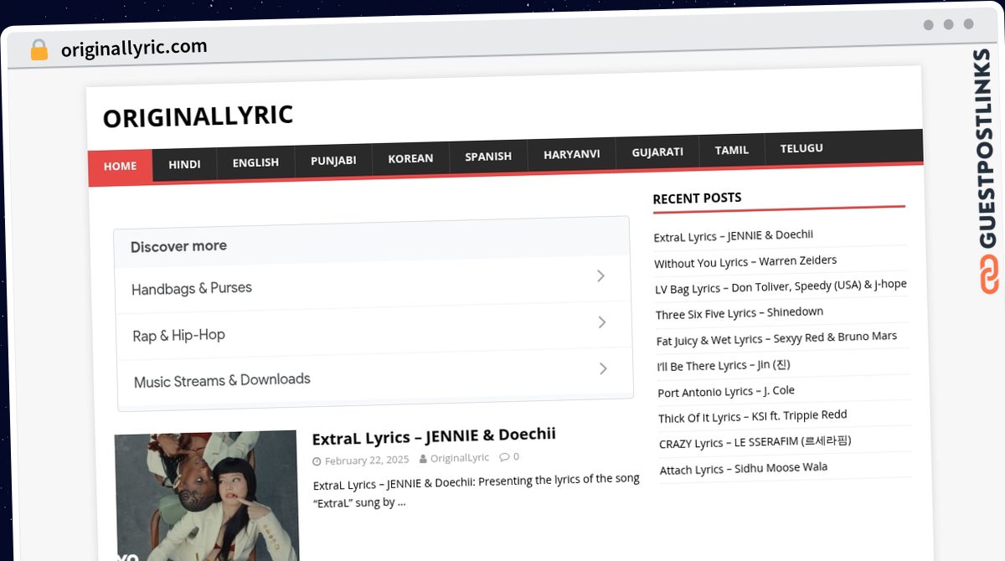The height and width of the screenshot is (561, 1005).
Task: Click the user icon beside OriginalLyric author
Action: point(423,459)
